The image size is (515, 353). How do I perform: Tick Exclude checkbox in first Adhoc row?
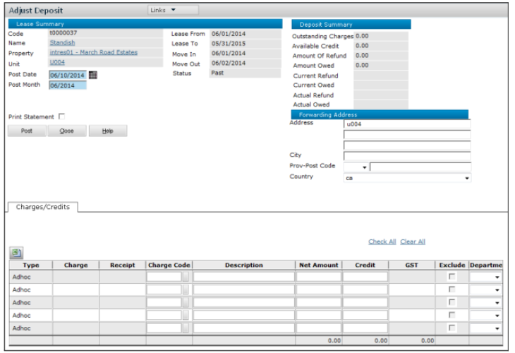(x=452, y=277)
